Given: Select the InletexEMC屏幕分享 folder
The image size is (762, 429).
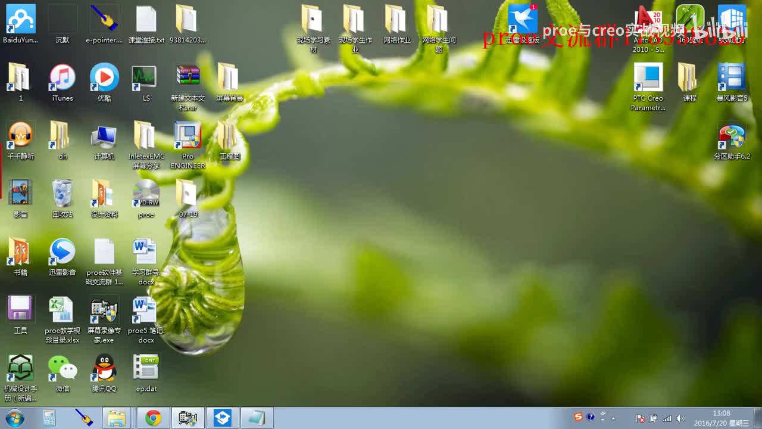Looking at the screenshot, I should click(146, 145).
